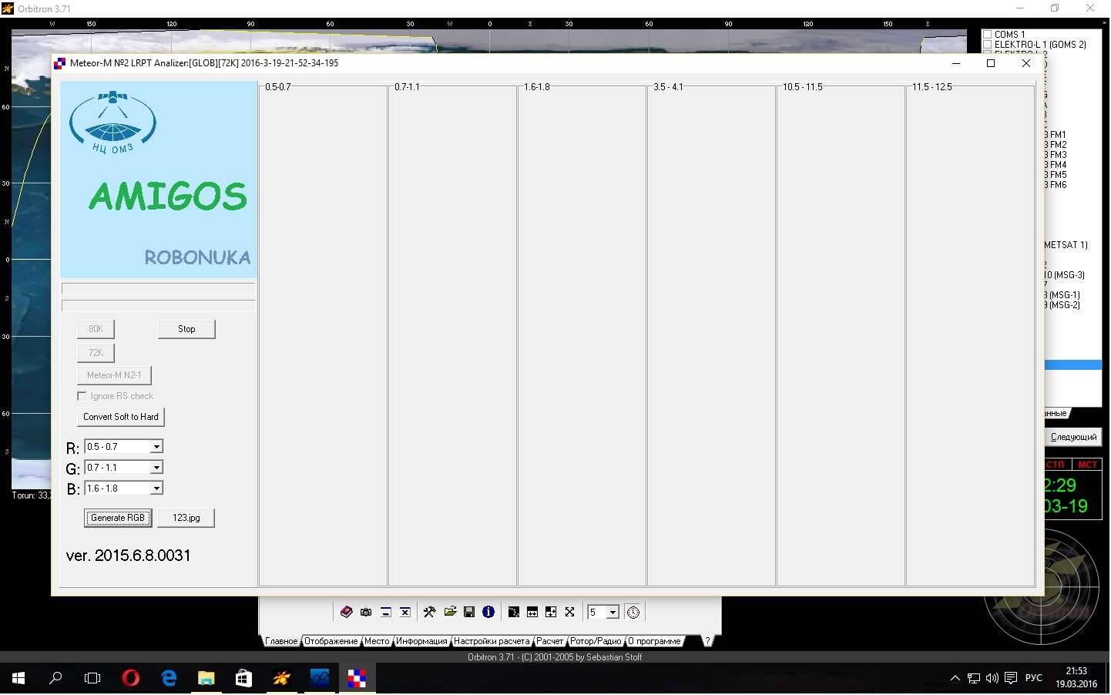Click the floppy disk save icon
This screenshot has width=1111, height=695.
(469, 613)
